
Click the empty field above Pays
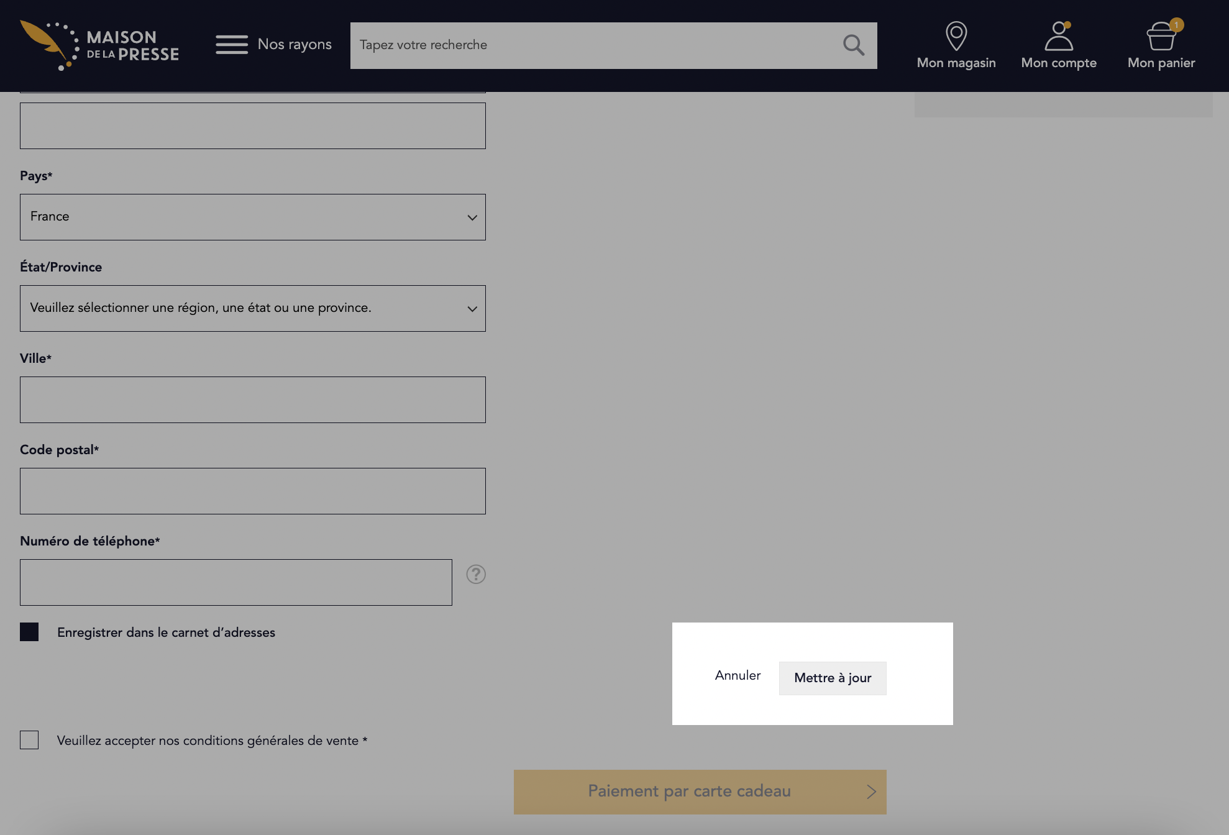point(253,125)
